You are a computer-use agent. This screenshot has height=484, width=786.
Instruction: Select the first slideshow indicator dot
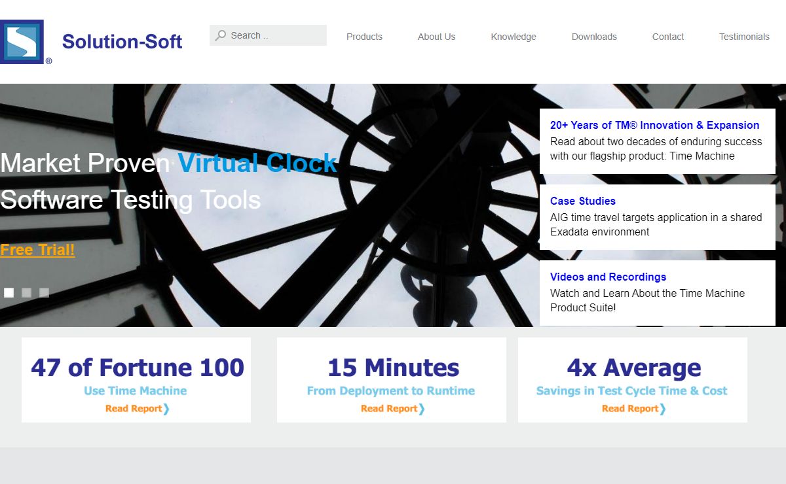coord(9,292)
